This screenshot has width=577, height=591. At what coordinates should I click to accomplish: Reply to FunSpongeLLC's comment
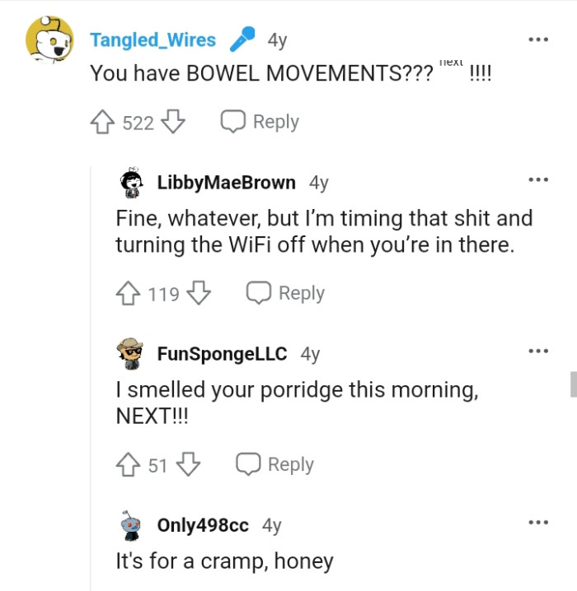point(275,465)
